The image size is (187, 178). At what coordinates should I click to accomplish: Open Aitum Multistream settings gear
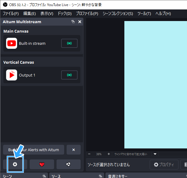[x=15, y=164]
